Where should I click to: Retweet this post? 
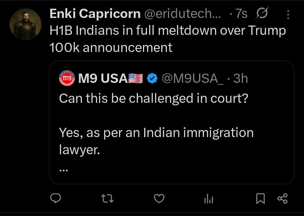107,199
